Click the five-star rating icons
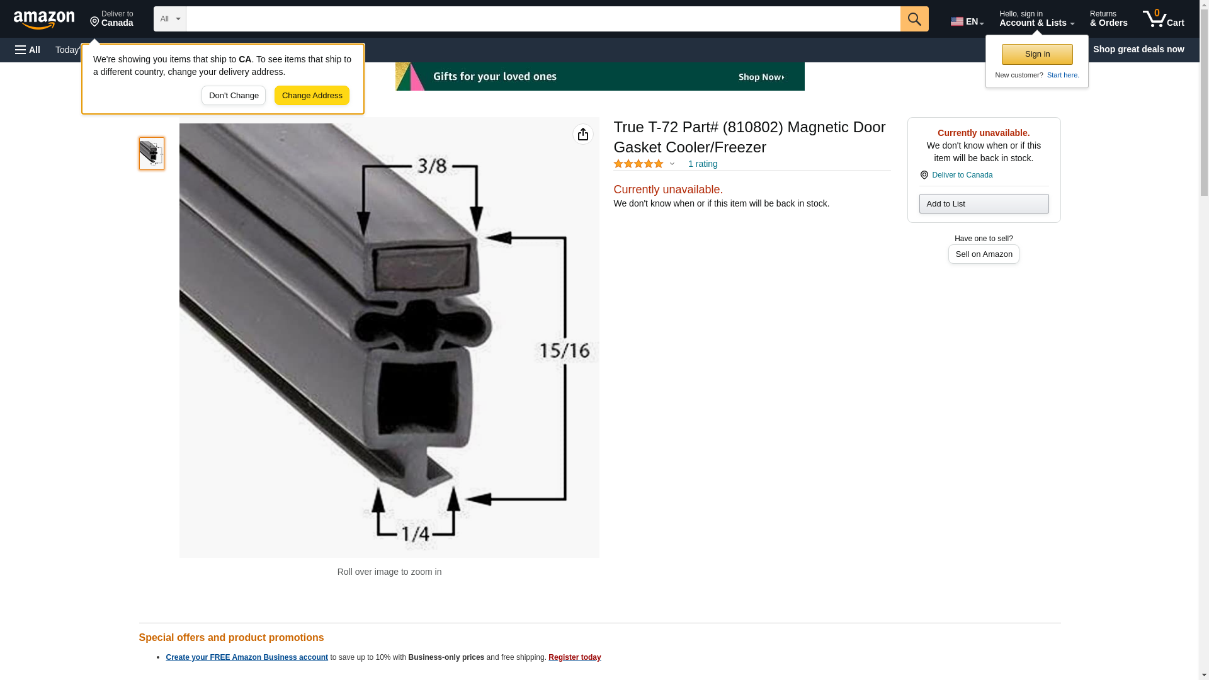The image size is (1209, 680). tap(639, 164)
